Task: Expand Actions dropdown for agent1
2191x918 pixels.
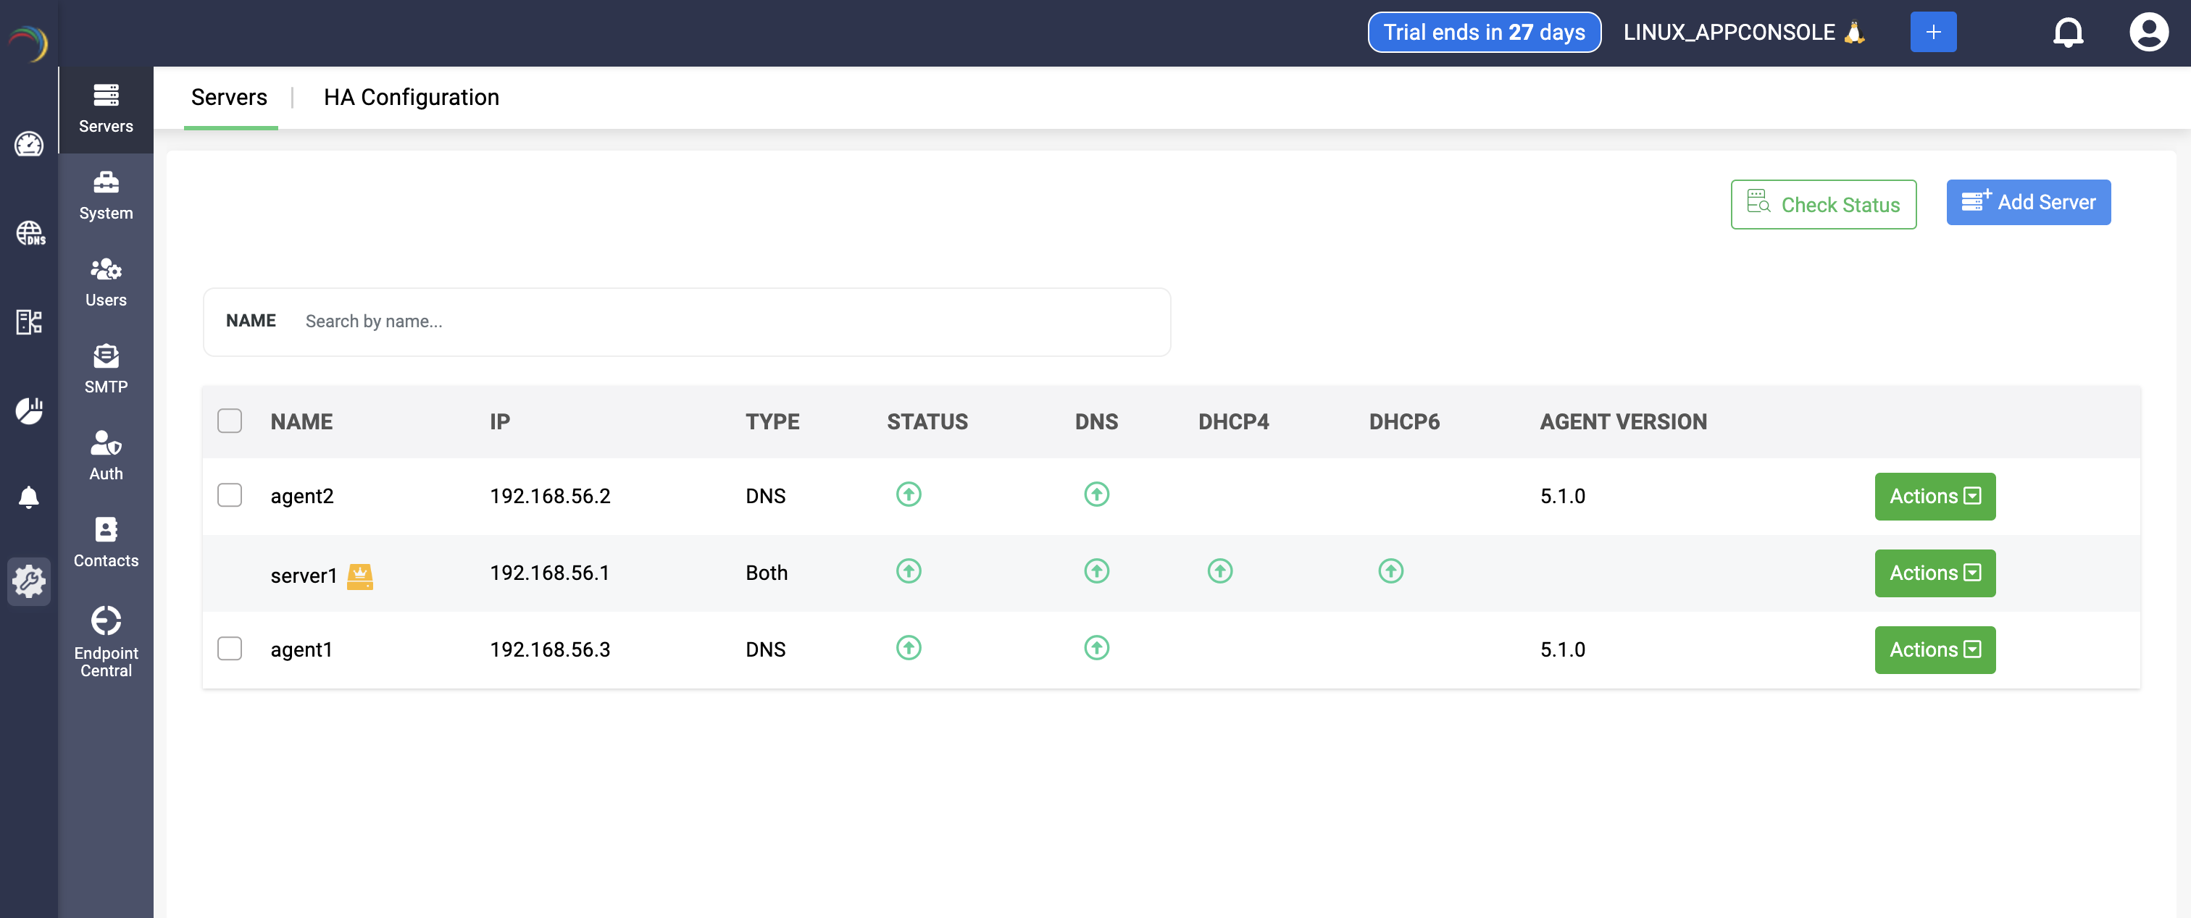Action: 1934,649
